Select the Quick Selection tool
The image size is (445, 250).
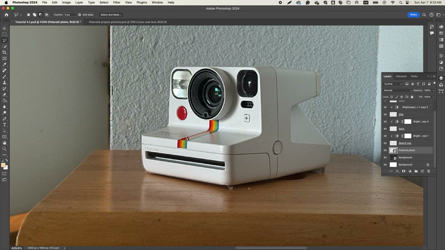[5, 46]
